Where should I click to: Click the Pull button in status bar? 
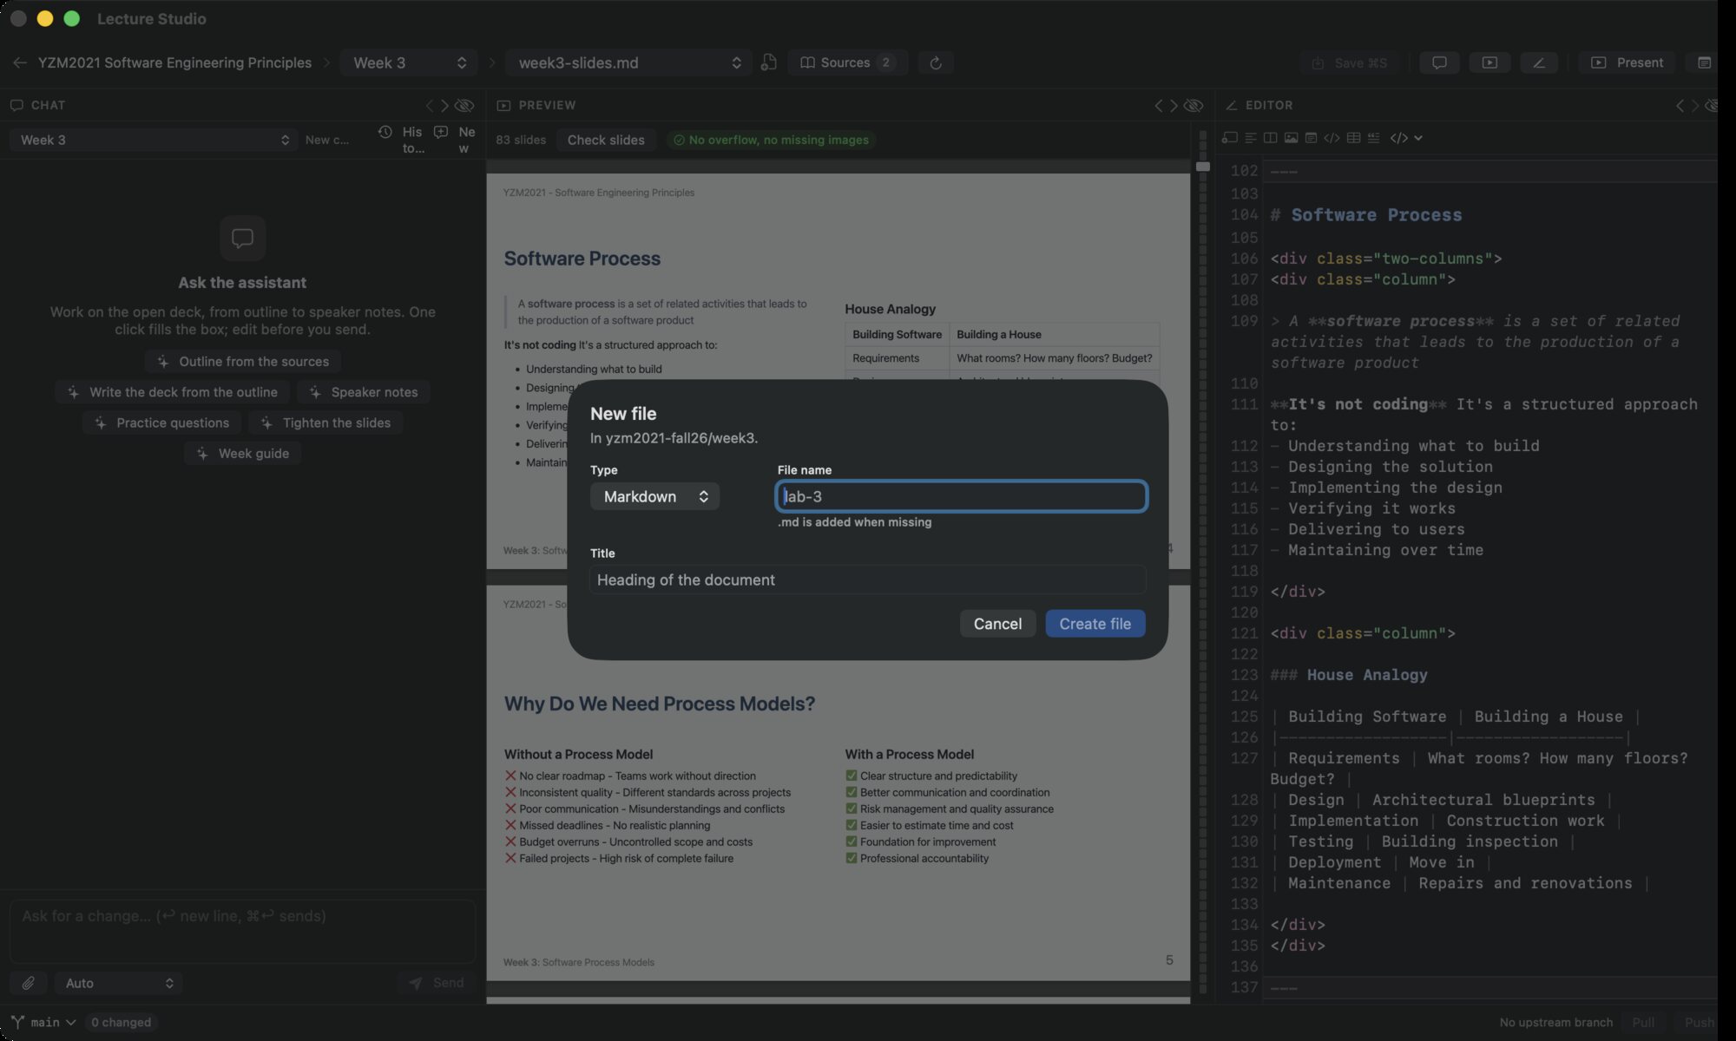pos(1643,1022)
